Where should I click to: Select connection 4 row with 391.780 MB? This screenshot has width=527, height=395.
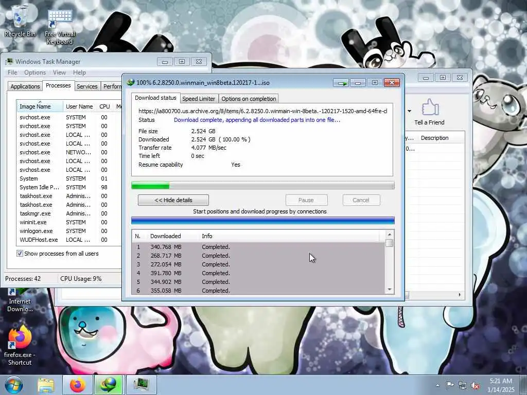259,273
